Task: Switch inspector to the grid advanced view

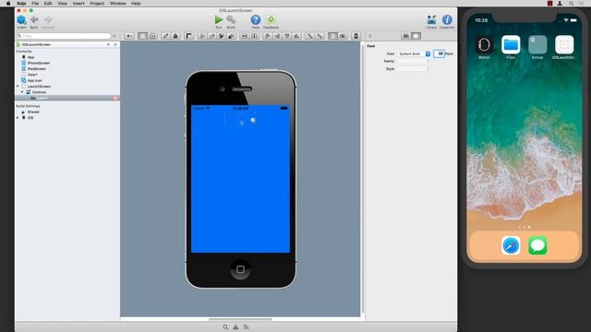Action: tap(406, 36)
